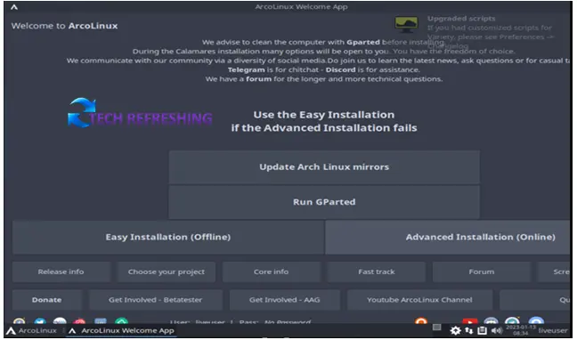Screen dimensions: 577x340
Task: Click the network arrows tray icon
Action: [x=468, y=331]
